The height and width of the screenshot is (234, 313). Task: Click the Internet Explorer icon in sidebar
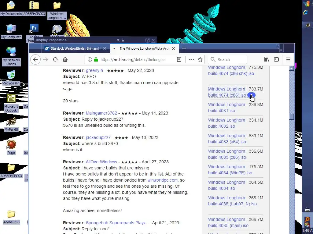[306, 12]
